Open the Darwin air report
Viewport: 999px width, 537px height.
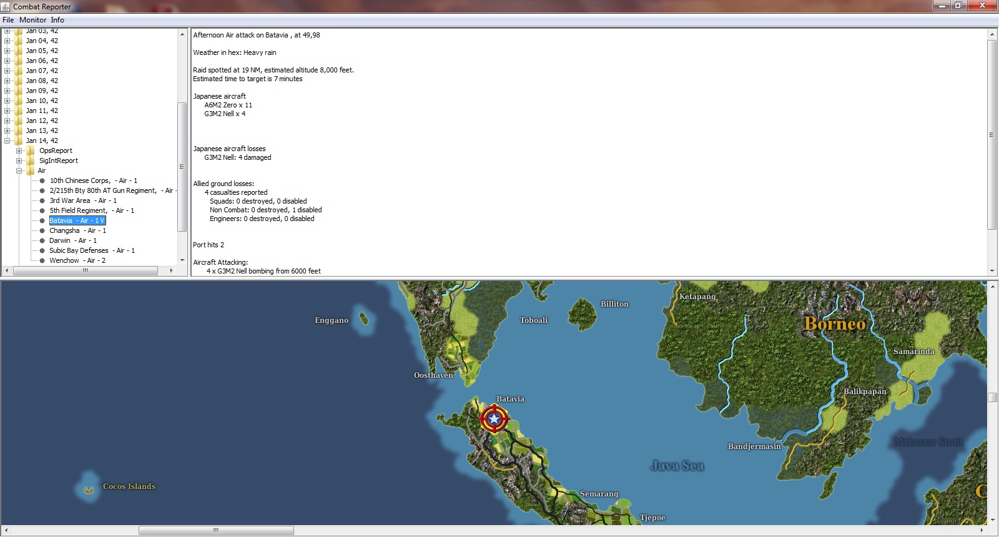tap(73, 240)
